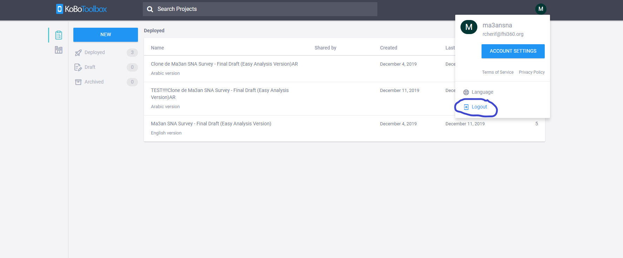Click the KoBoToolbox logo
The image size is (623, 258).
point(81,9)
